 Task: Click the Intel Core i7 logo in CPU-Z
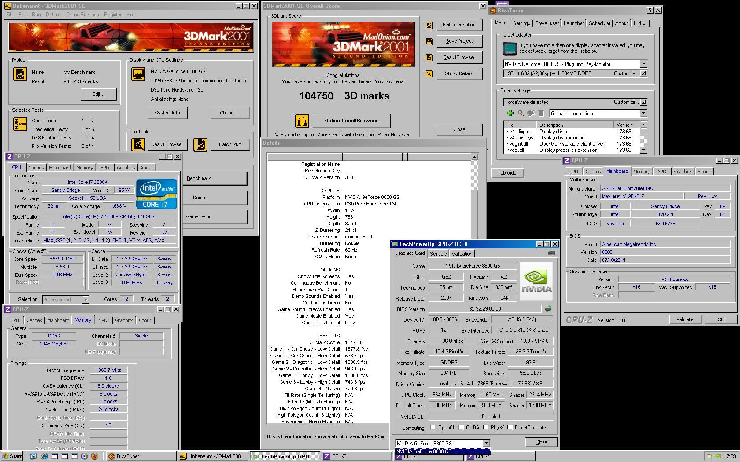156,194
